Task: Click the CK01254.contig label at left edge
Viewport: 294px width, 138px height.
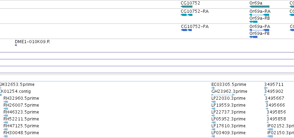Action: [x=16, y=91]
